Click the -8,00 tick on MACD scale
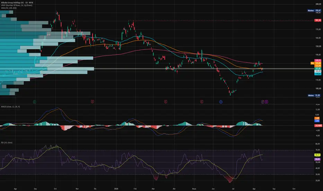The image size is (323, 191). pos(317,136)
